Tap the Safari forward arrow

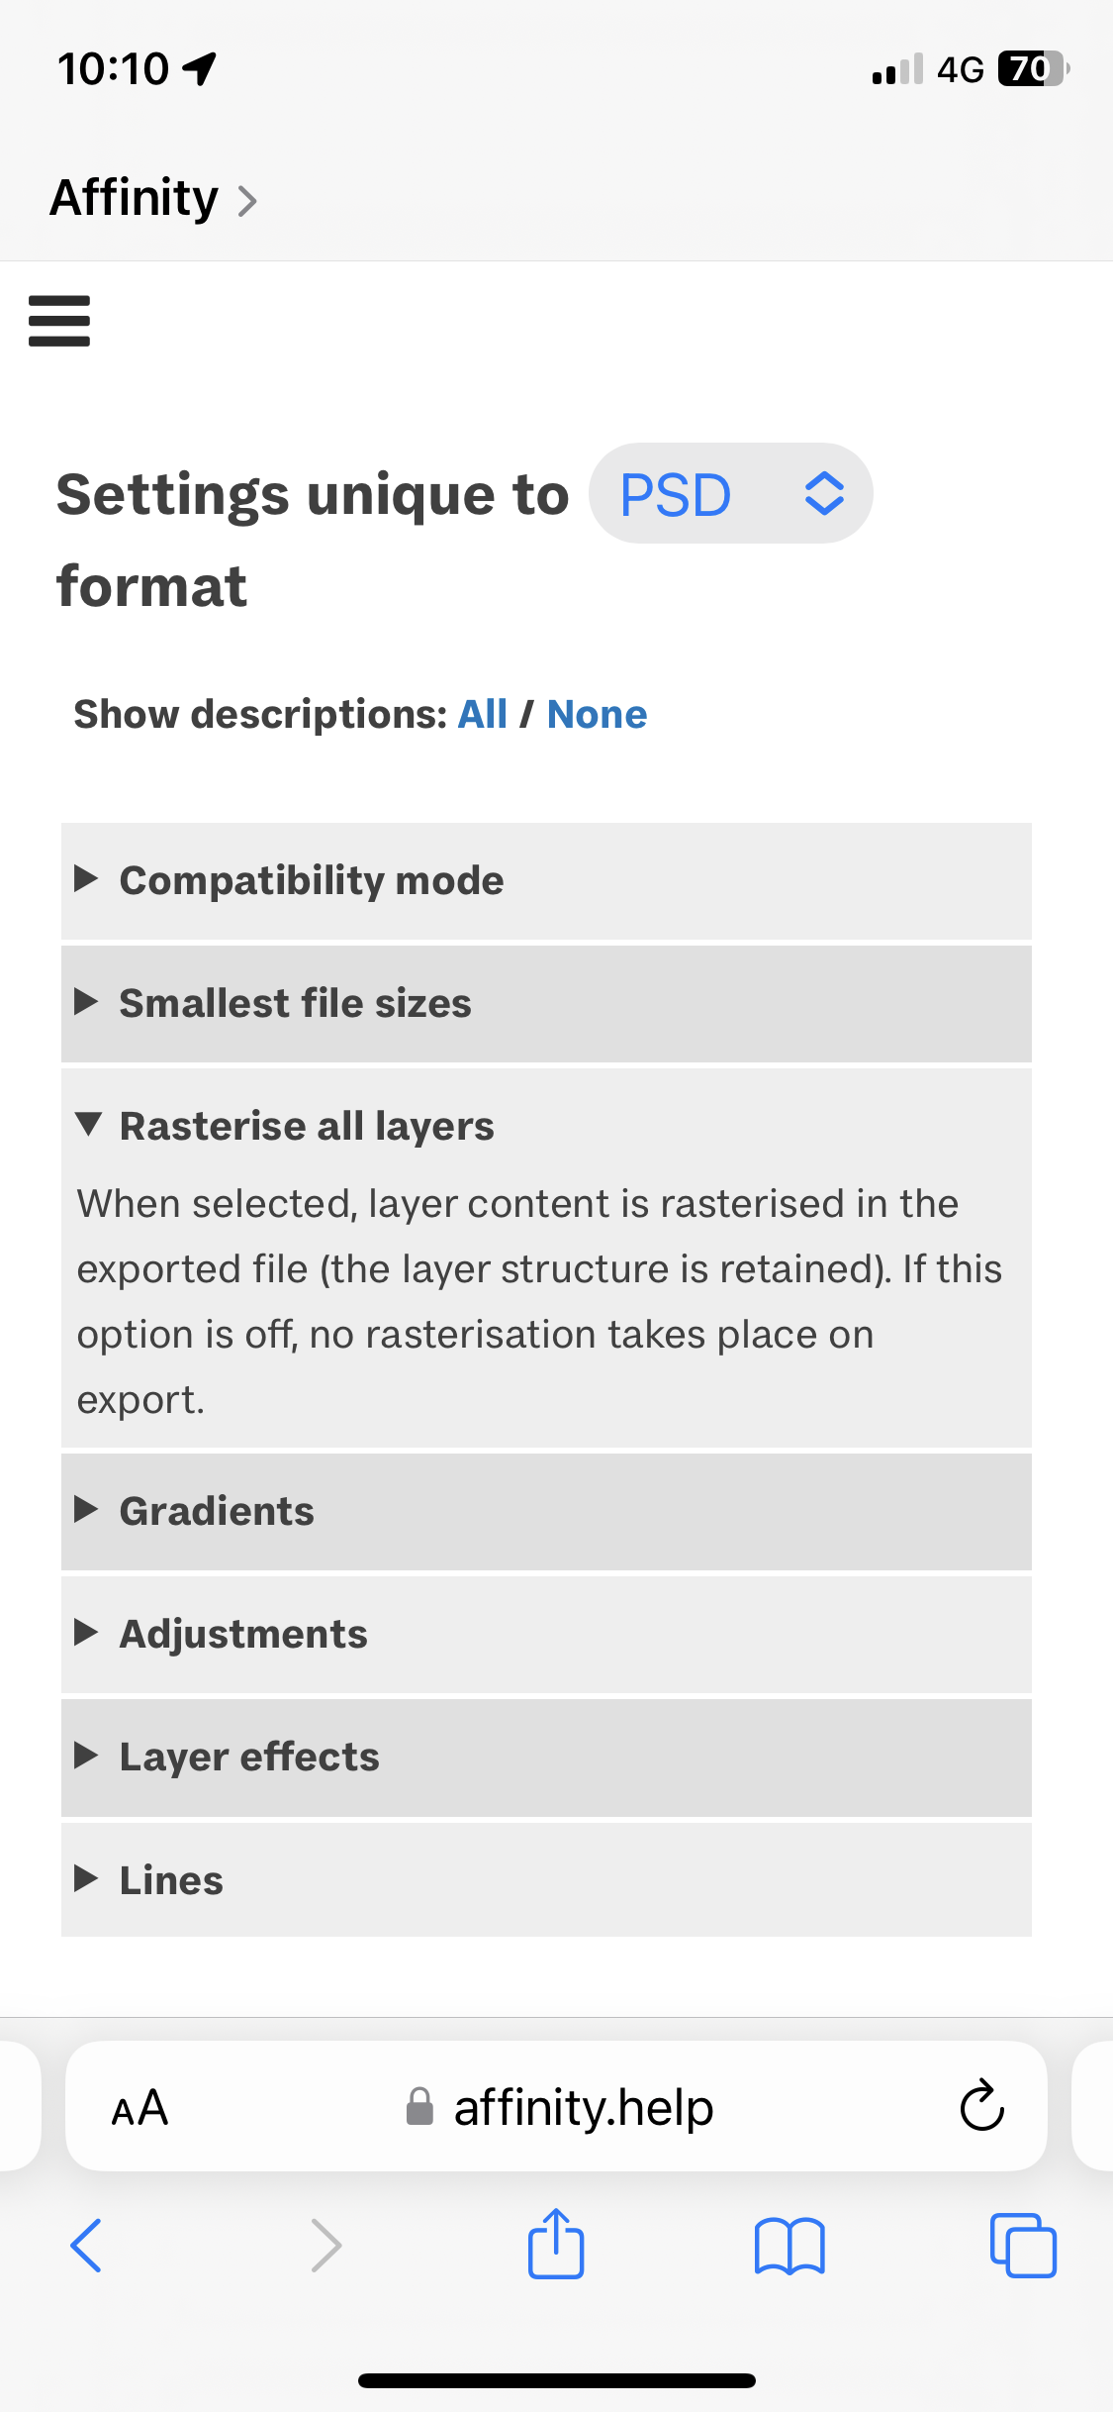pyautogui.click(x=325, y=2245)
